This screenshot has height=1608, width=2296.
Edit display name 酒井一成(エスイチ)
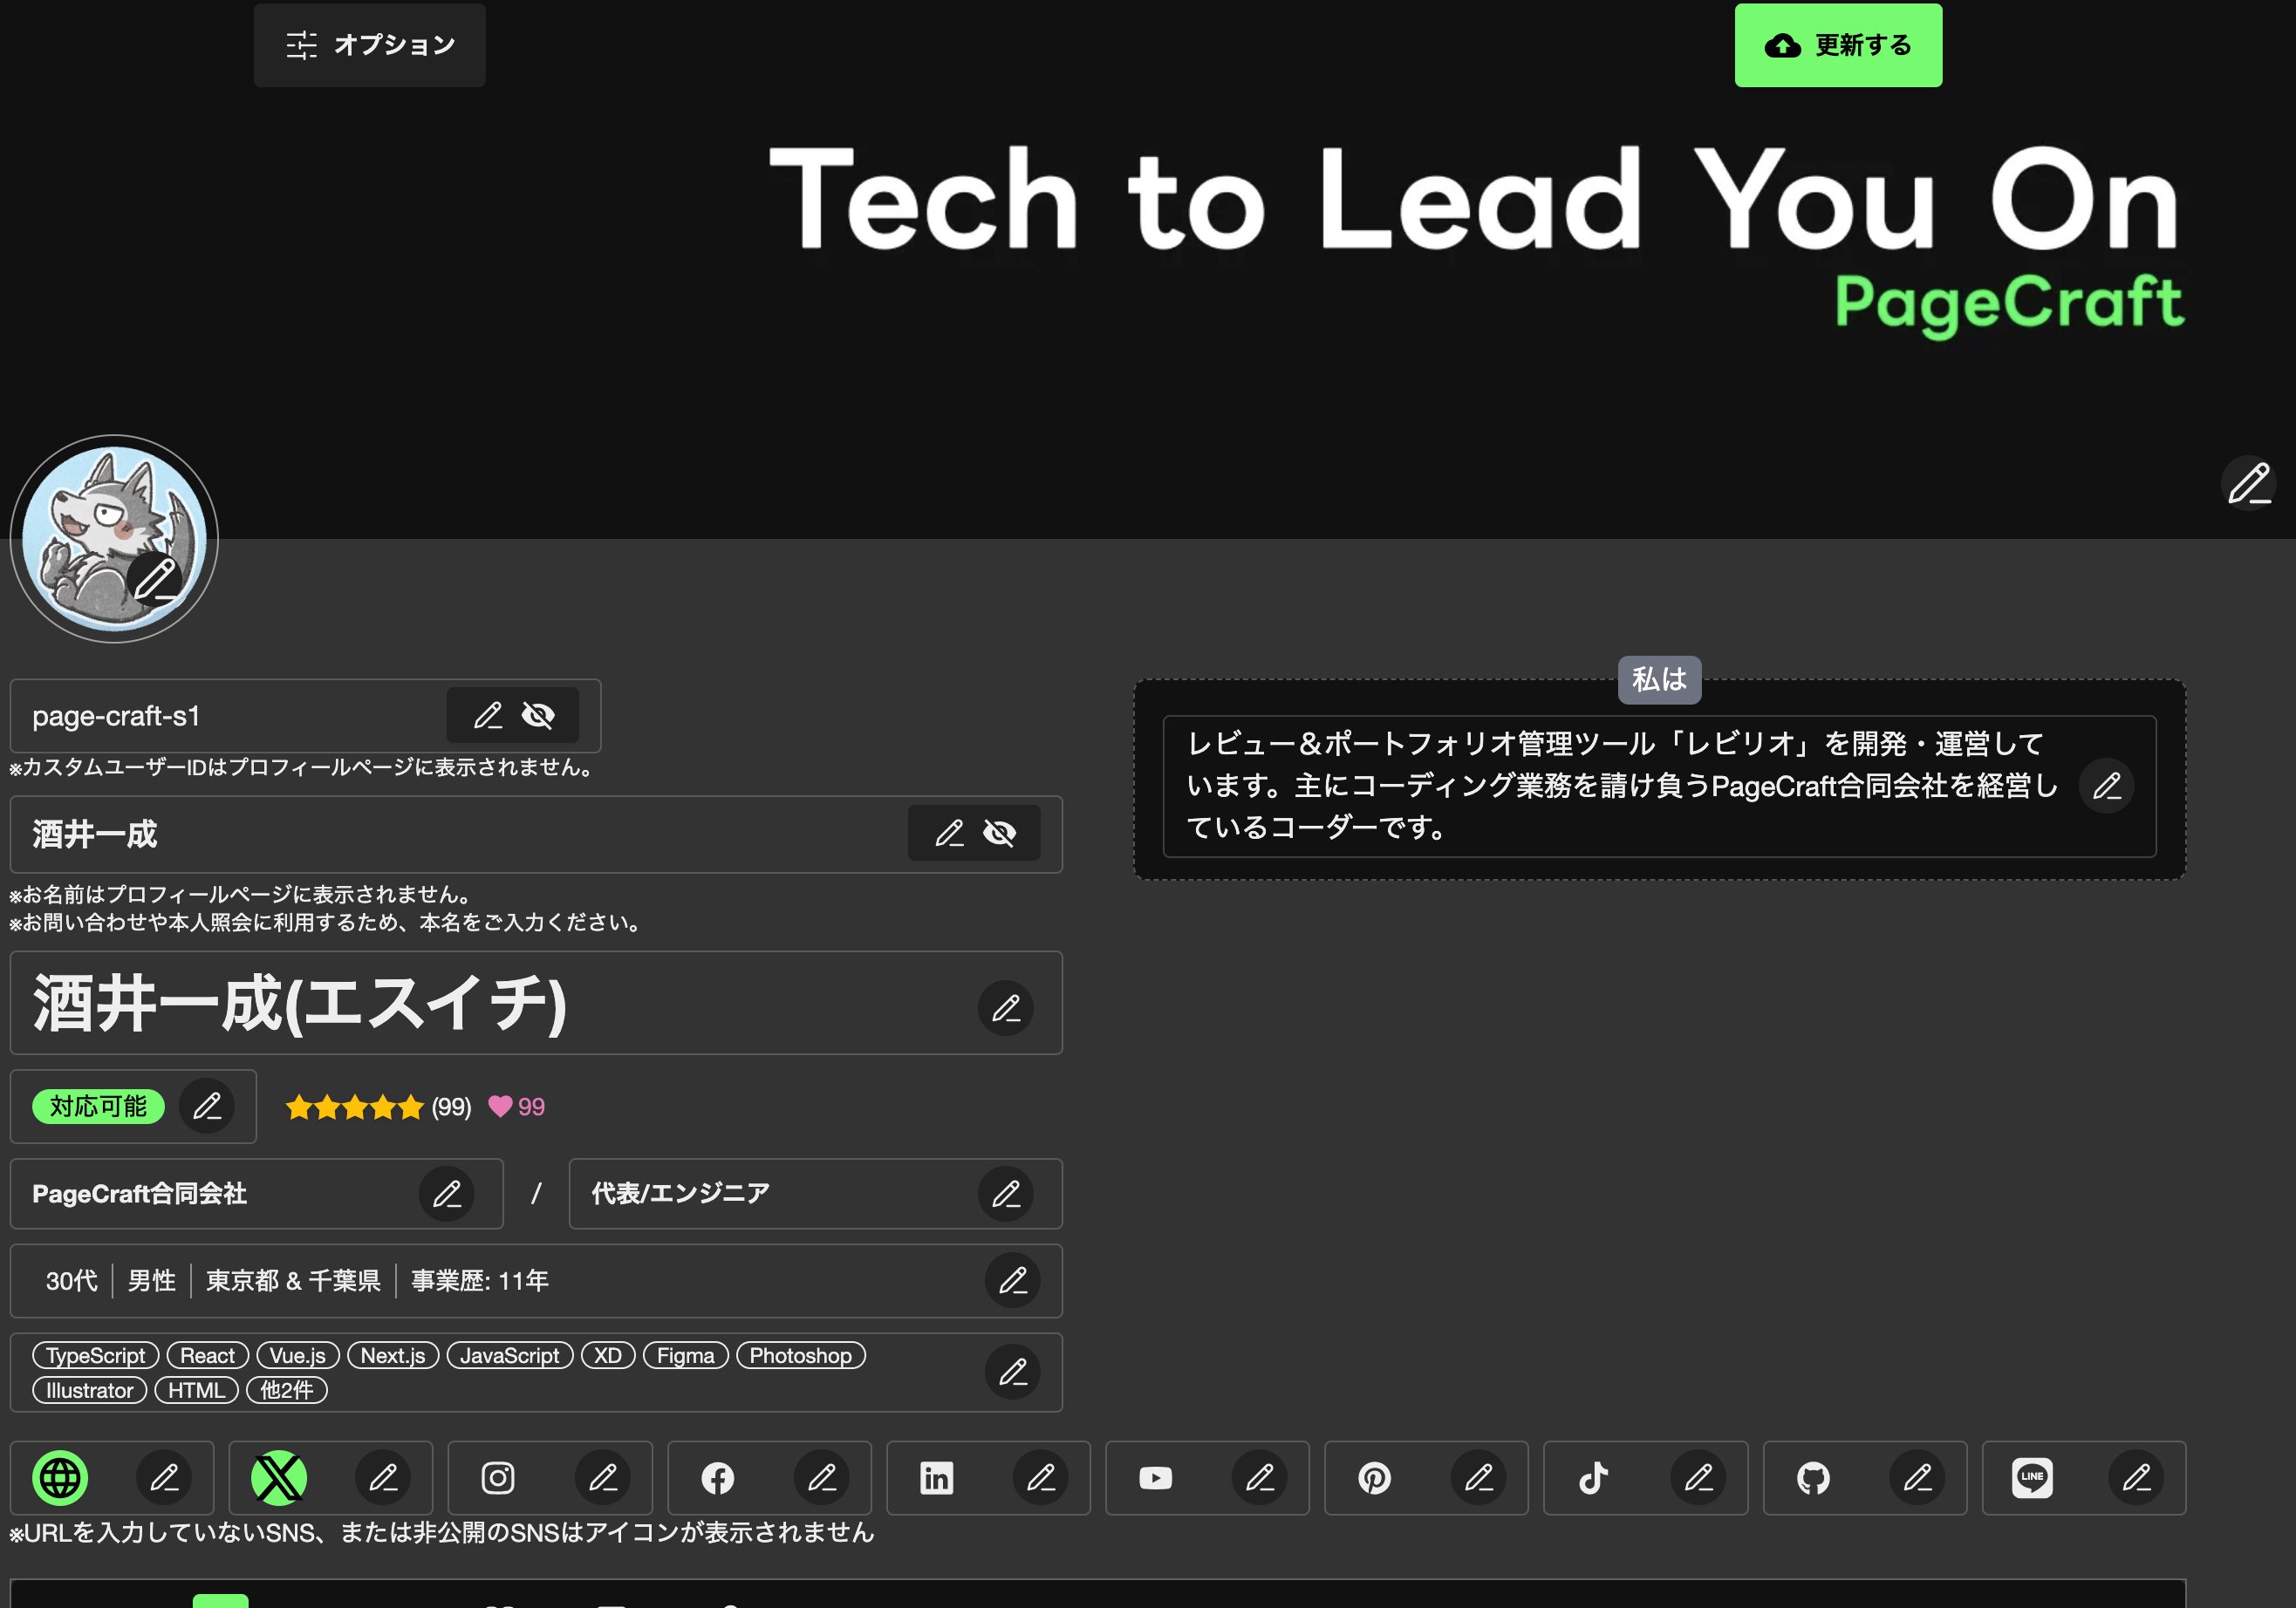click(x=1005, y=1007)
